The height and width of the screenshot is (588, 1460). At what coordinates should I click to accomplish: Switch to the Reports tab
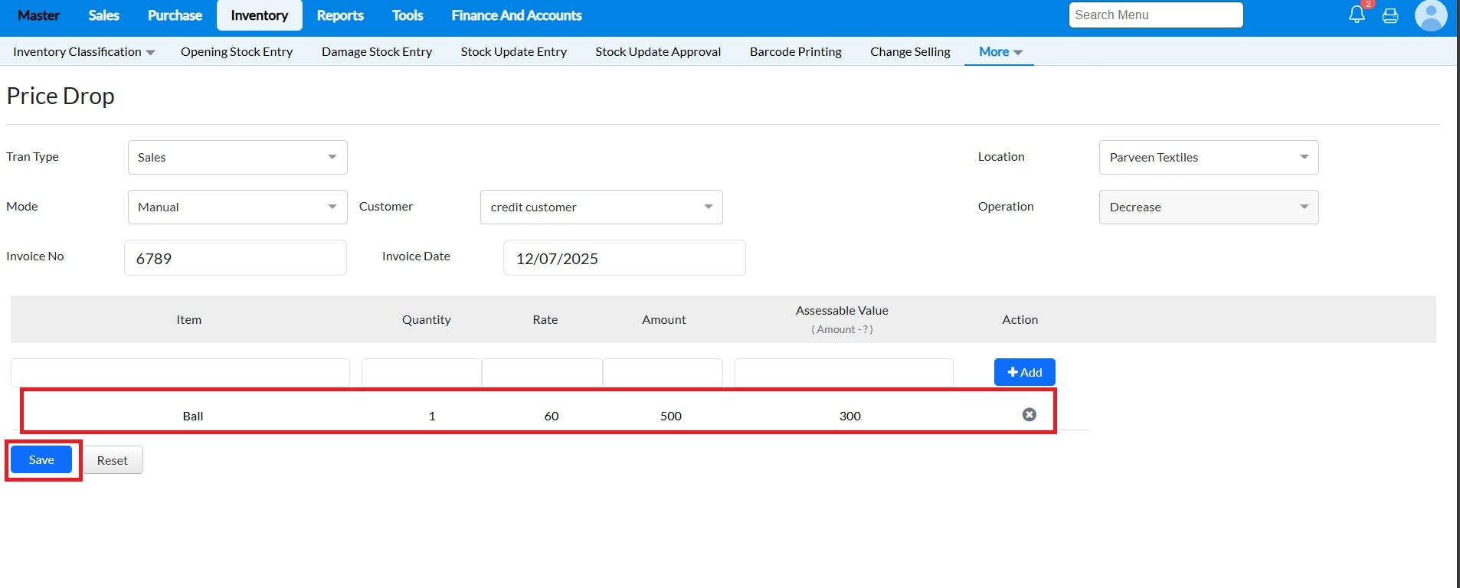point(340,15)
